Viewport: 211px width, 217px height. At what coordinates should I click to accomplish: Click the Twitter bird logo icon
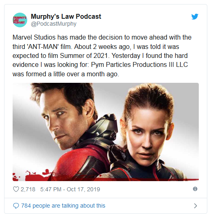pyautogui.click(x=195, y=17)
